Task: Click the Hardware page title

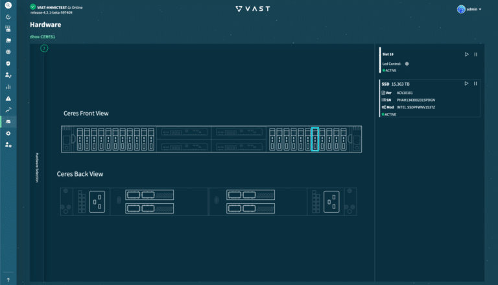Action: coord(45,25)
